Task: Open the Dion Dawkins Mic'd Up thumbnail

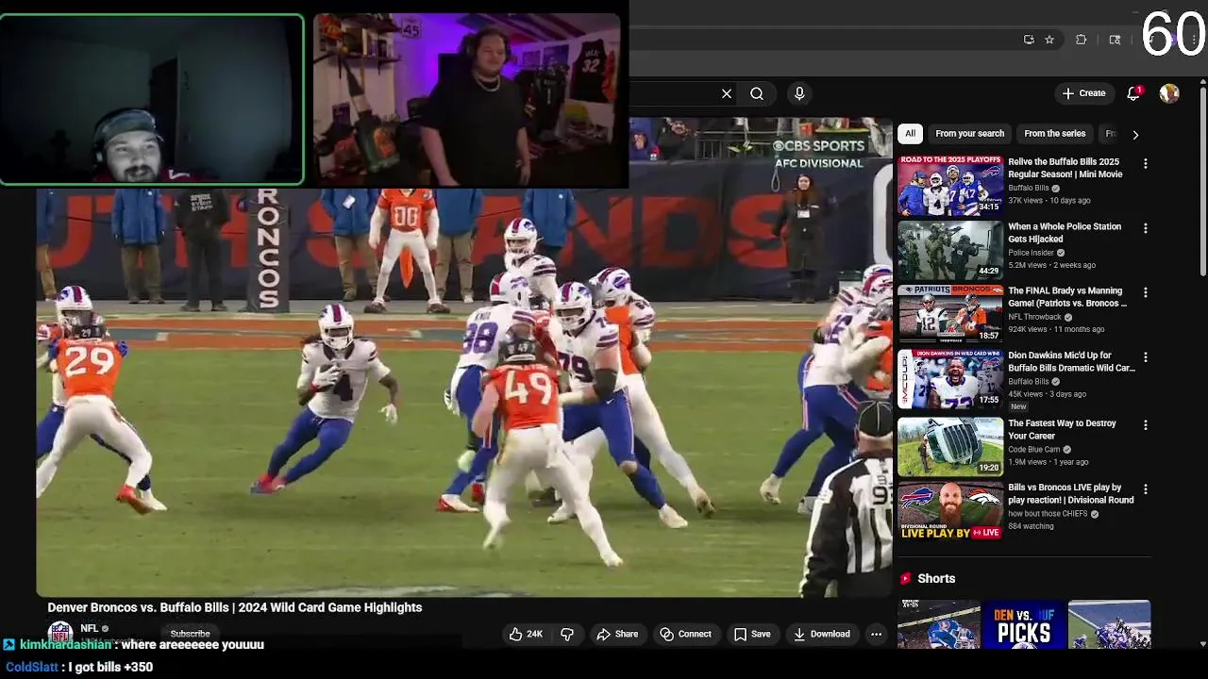Action: pyautogui.click(x=950, y=379)
